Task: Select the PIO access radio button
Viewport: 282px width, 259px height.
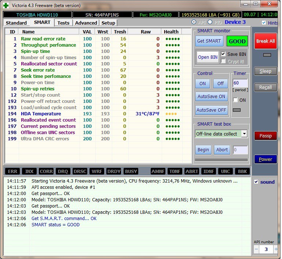Action: (x=210, y=22)
